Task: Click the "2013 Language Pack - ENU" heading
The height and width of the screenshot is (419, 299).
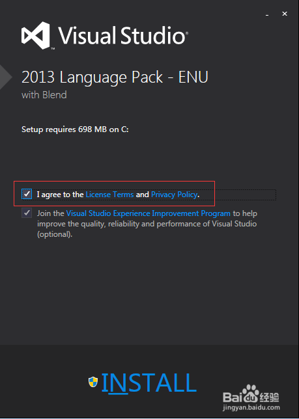Action: point(115,77)
